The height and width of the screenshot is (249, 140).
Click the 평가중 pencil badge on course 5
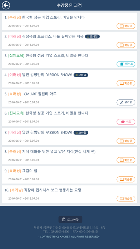click(x=126, y=102)
